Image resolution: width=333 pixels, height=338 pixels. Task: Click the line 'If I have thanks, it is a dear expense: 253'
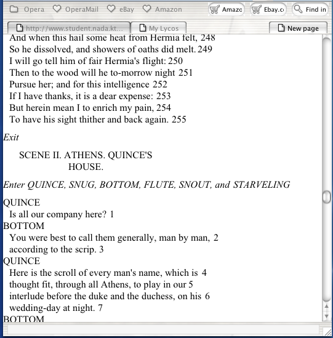pyautogui.click(x=90, y=96)
